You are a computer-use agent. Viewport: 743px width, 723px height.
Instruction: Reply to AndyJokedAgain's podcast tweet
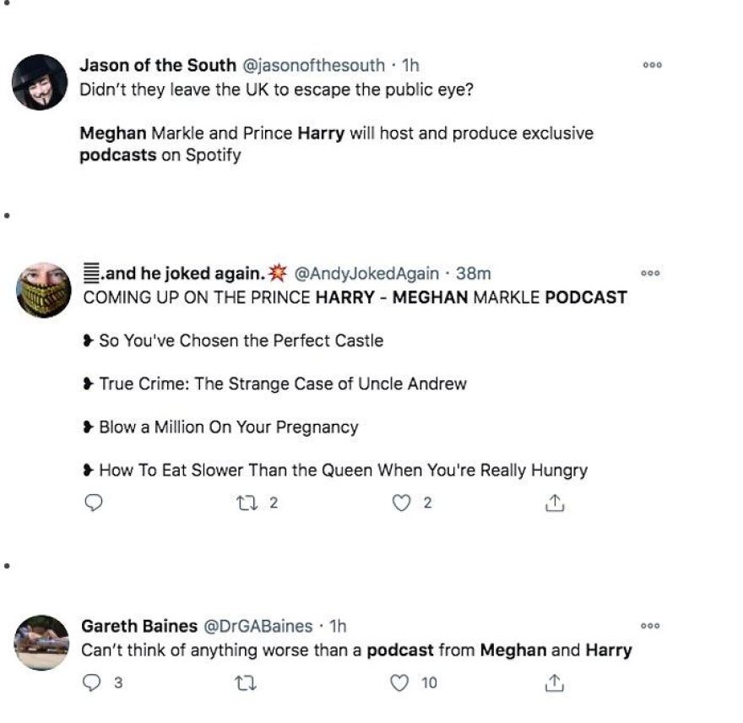coord(95,503)
